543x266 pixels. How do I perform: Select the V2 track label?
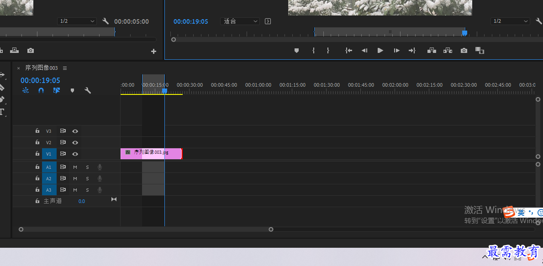[x=48, y=143]
